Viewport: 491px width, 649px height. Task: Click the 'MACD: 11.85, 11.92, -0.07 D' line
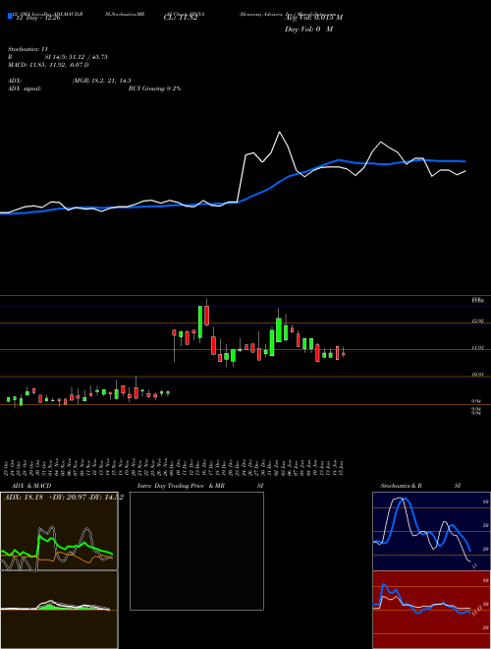48,65
